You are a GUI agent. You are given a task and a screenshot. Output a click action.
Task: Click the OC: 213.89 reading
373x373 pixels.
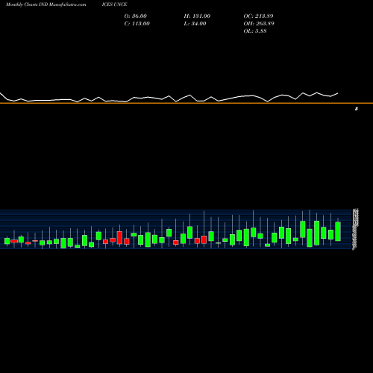coord(258,16)
